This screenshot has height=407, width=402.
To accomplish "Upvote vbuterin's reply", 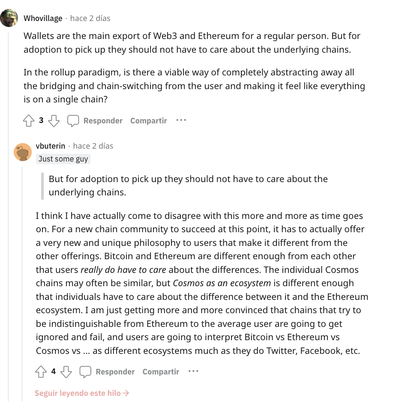I will tap(41, 372).
